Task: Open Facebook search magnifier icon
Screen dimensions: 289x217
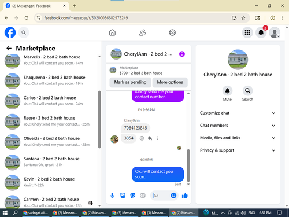Action: coord(24,32)
